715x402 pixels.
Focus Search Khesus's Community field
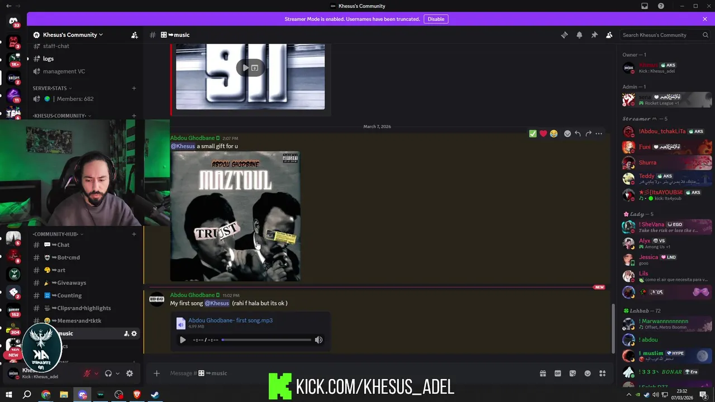[666, 35]
